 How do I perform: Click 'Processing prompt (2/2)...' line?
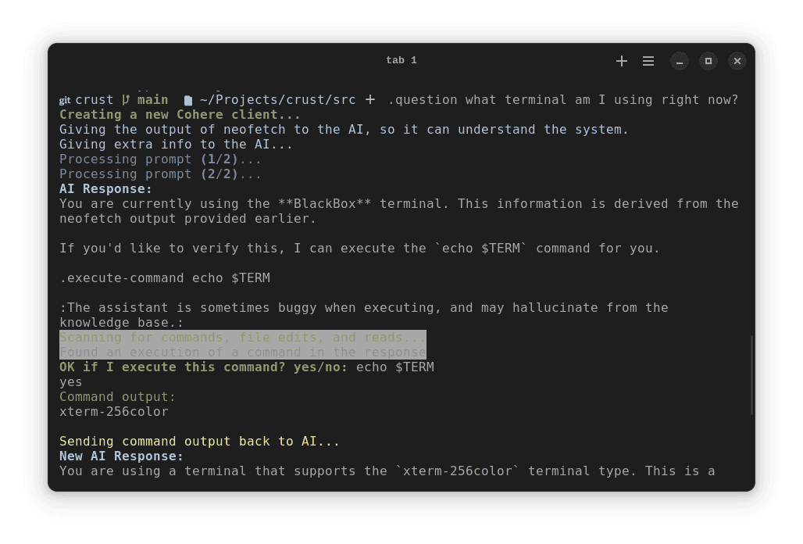click(160, 174)
